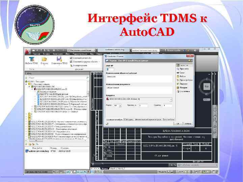243x182 pixels.
Task: Open the Аннотации ribbon tab
Action: click(x=58, y=54)
